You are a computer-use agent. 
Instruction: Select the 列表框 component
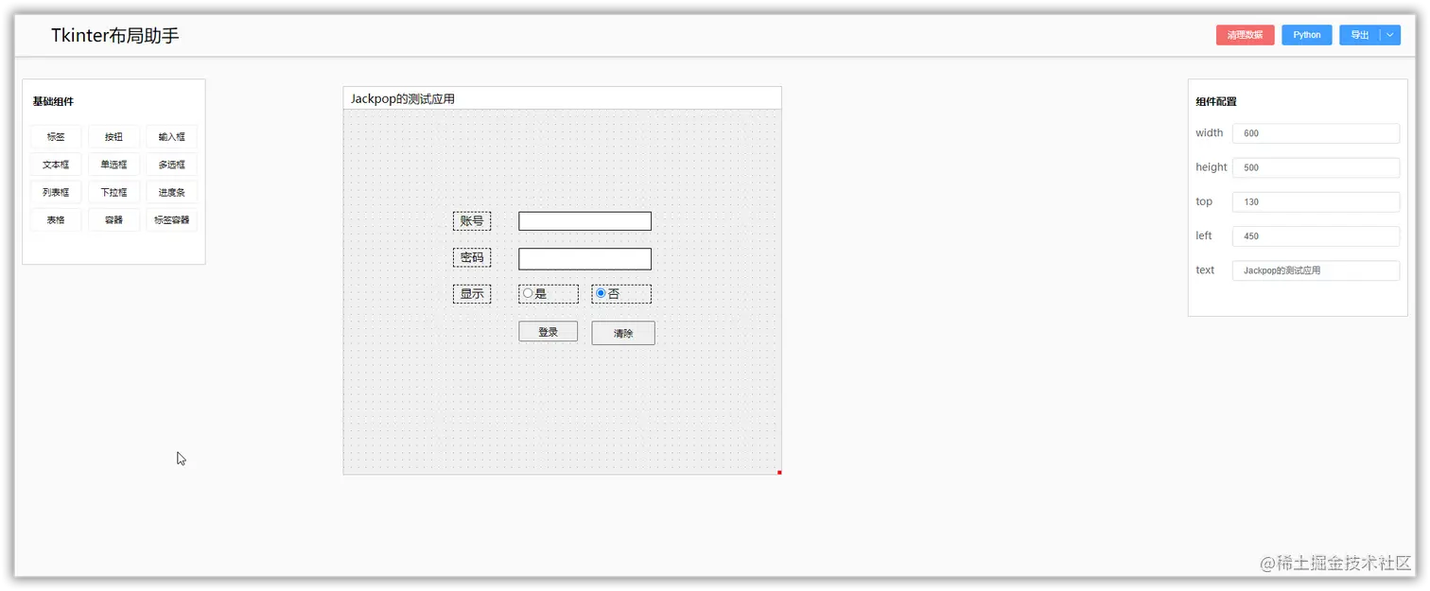coord(56,192)
